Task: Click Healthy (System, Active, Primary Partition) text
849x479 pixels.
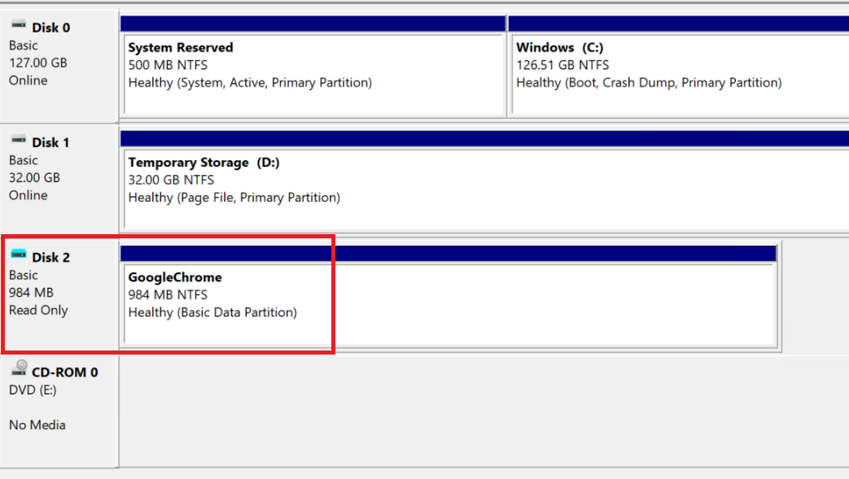Action: pos(250,83)
